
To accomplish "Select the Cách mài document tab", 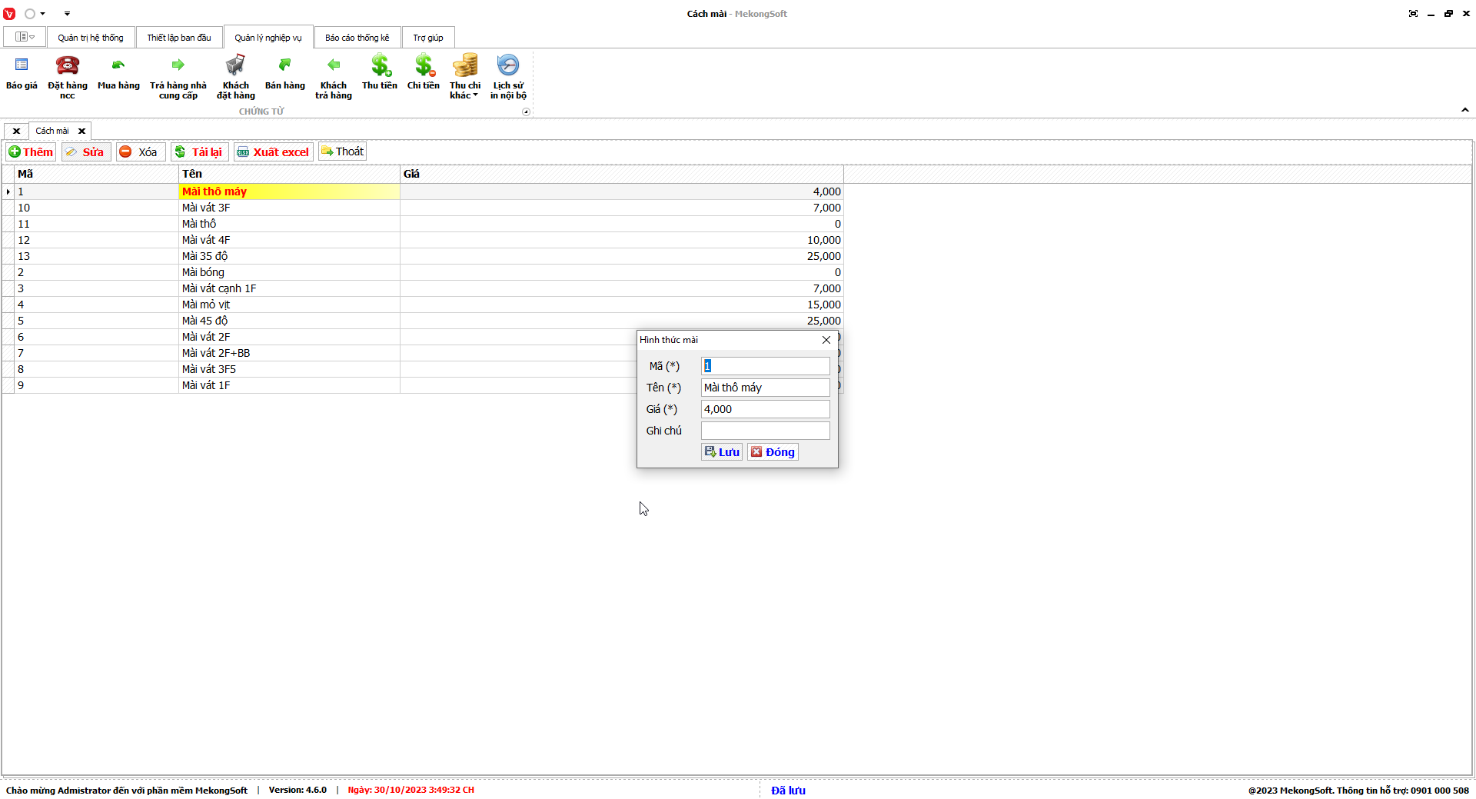I will pyautogui.click(x=52, y=131).
